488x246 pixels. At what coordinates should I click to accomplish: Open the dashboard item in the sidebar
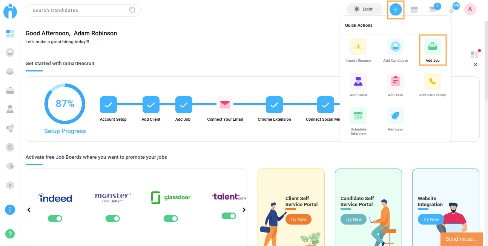[x=10, y=34]
